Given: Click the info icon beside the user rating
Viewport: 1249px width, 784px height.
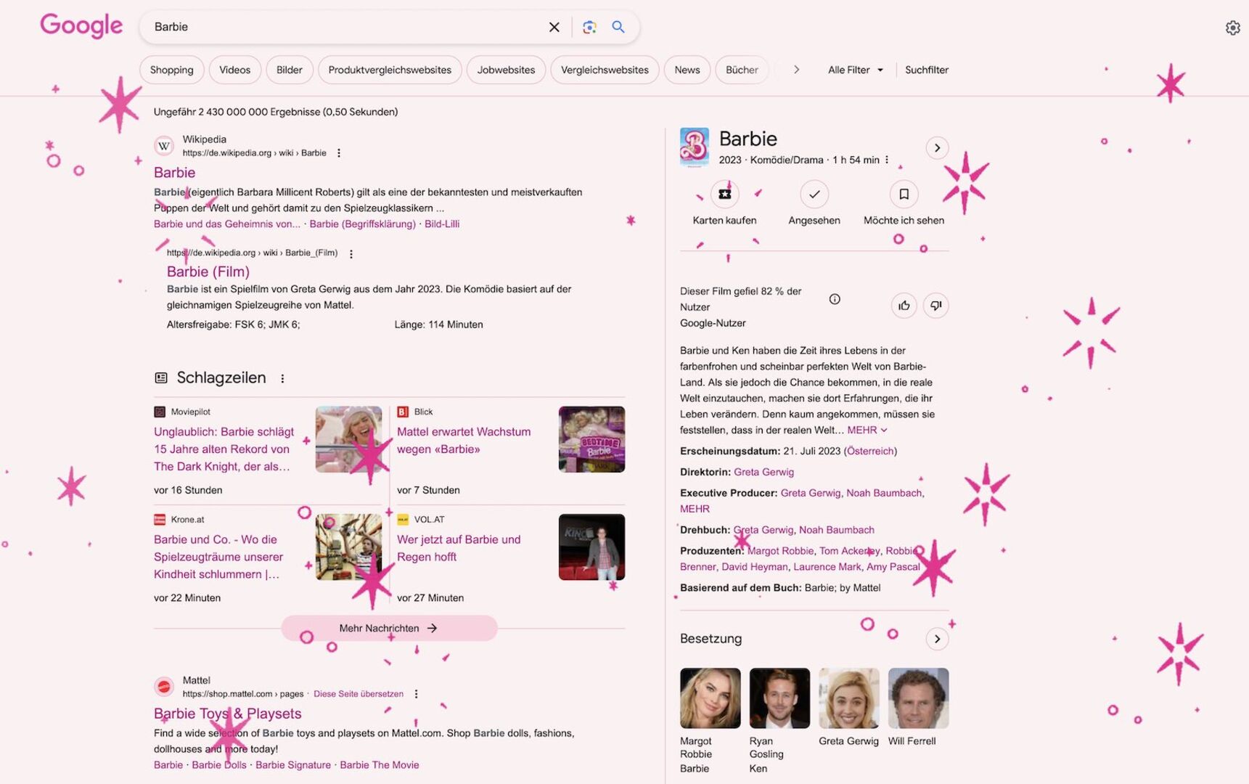Looking at the screenshot, I should coord(835,298).
